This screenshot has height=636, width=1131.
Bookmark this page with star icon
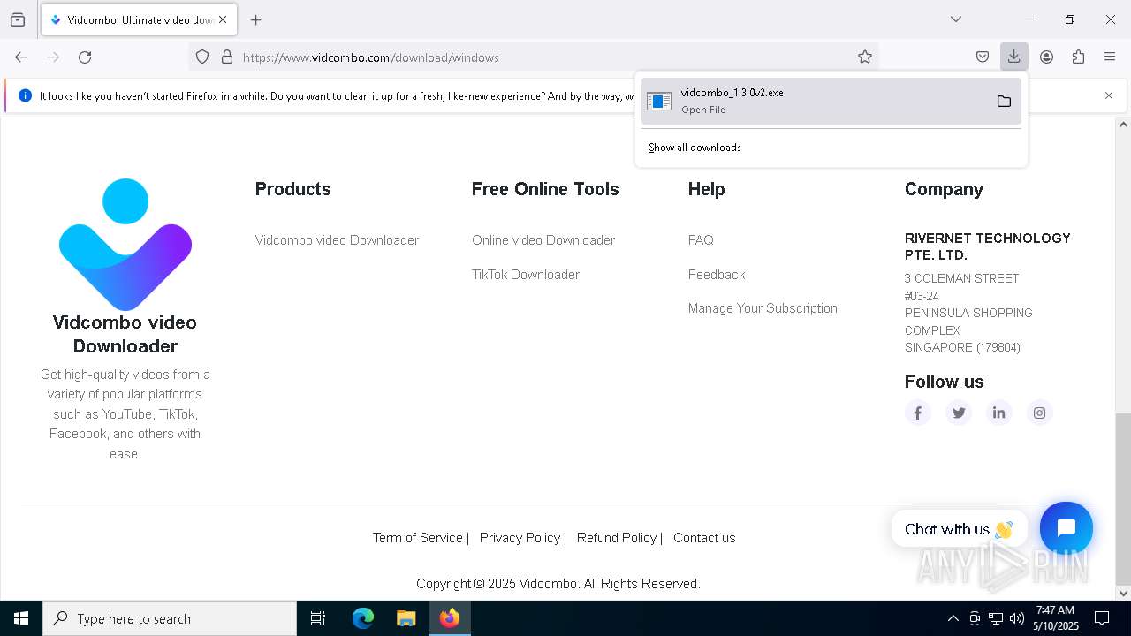point(865,57)
